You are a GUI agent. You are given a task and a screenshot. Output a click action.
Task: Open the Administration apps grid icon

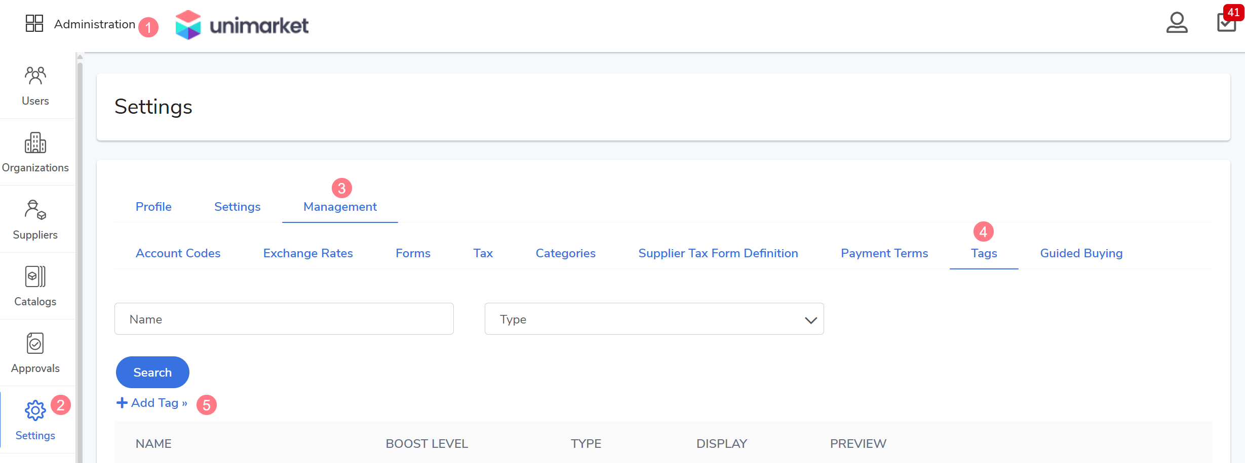point(34,23)
